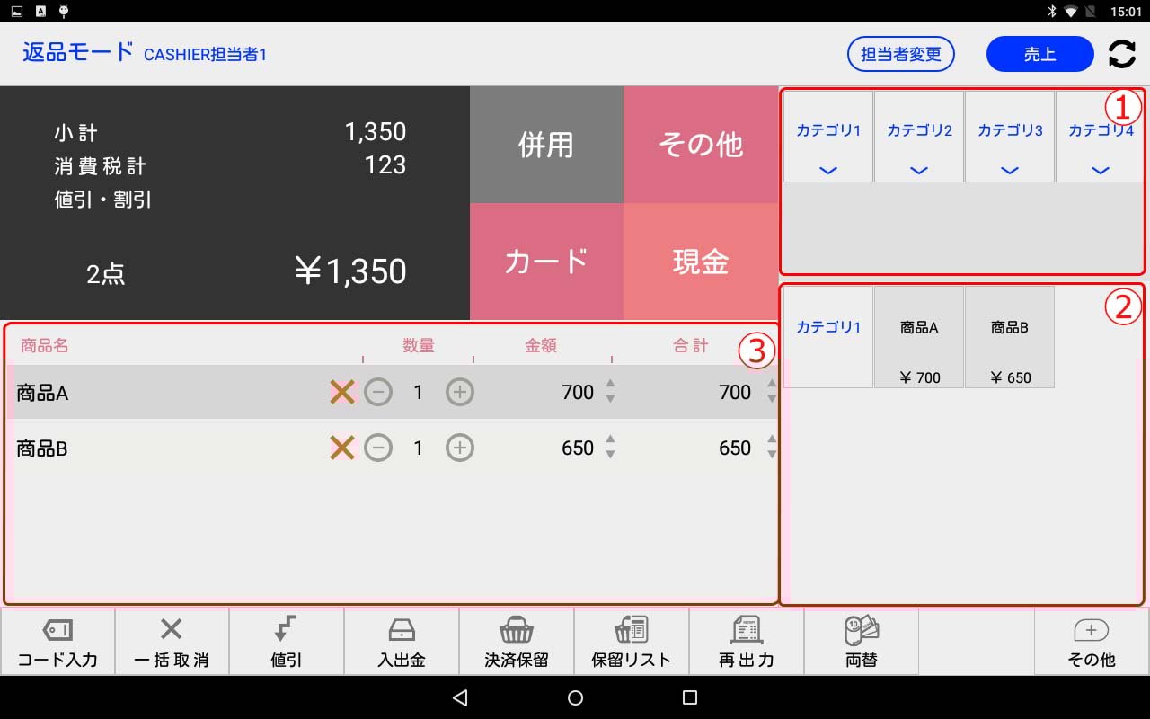Tap Android home navigation button
This screenshot has height=719, width=1150.
pyautogui.click(x=576, y=697)
